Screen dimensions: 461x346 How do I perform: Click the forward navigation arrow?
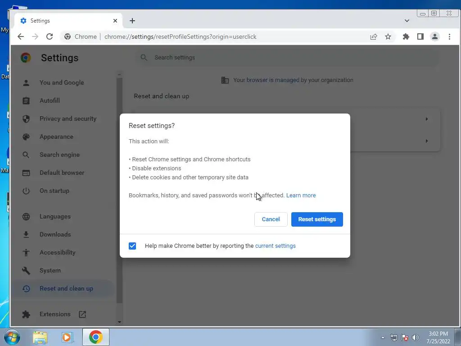[35, 36]
